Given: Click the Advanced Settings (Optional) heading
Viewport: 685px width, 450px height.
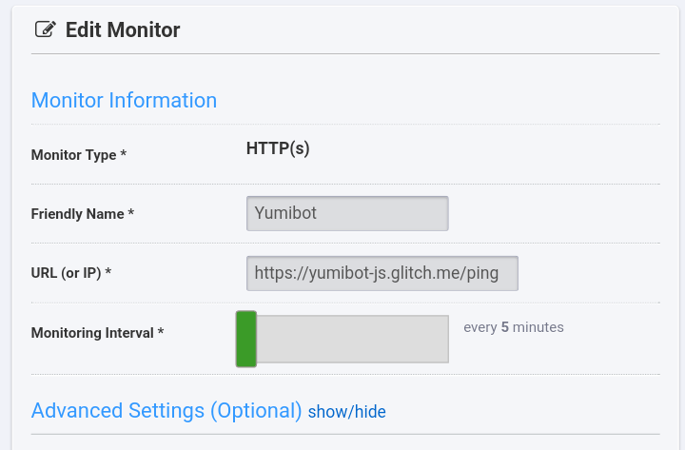Looking at the screenshot, I should click(x=166, y=410).
